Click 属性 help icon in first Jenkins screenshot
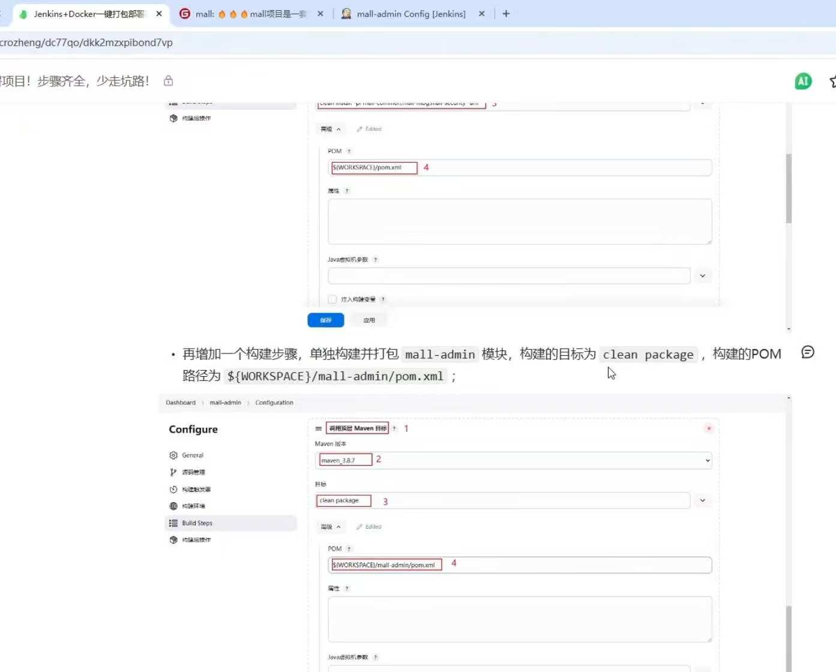The image size is (836, 672). pos(347,191)
